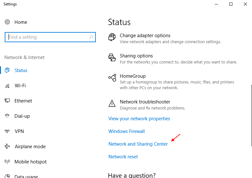Click the 'Have a question?' heading
252x178 pixels.
[x=132, y=175]
